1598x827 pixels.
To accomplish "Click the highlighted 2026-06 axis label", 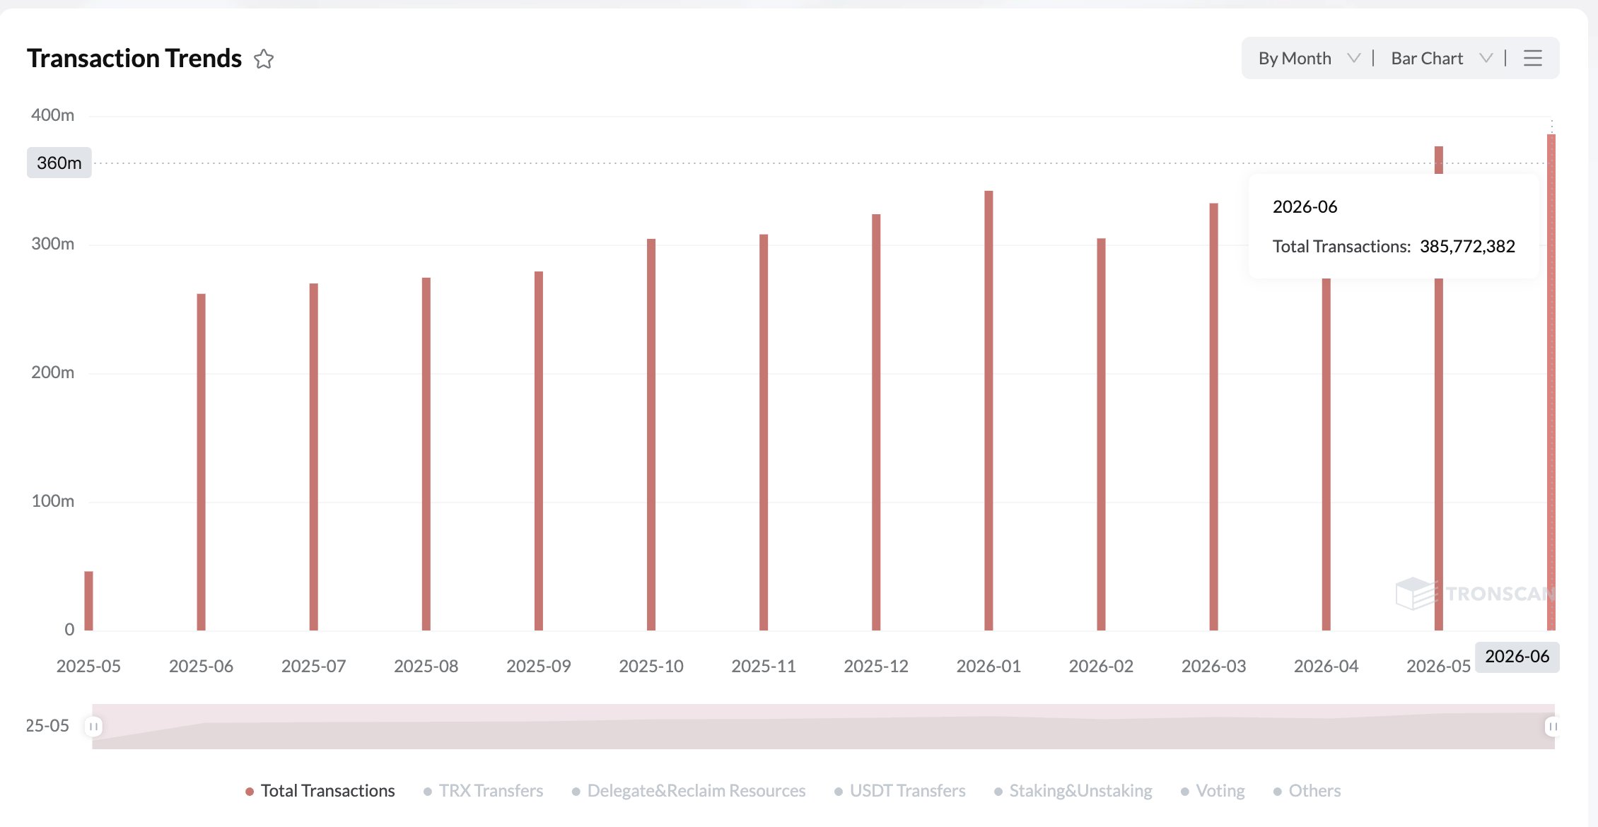I will pyautogui.click(x=1517, y=657).
